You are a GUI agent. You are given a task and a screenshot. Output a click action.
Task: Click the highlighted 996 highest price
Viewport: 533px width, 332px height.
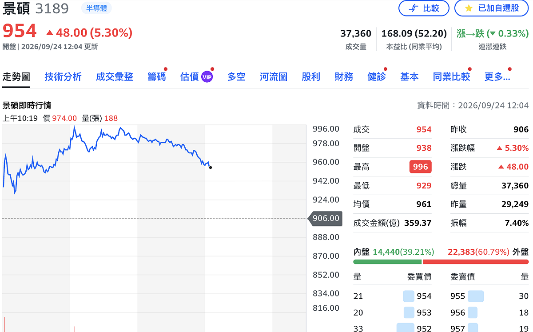pyautogui.click(x=420, y=167)
